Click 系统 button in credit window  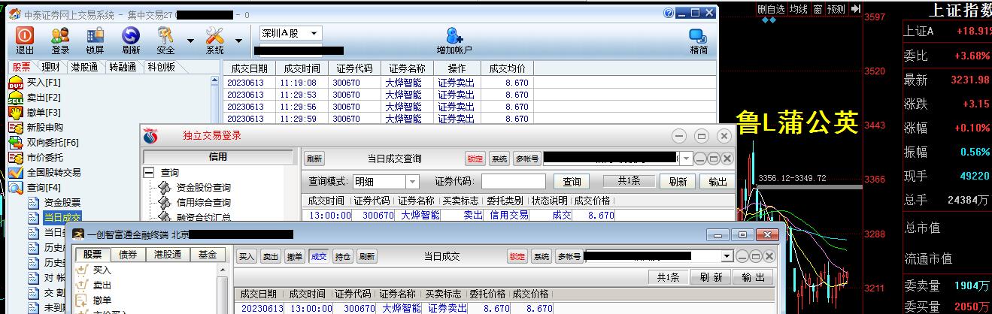click(x=499, y=159)
